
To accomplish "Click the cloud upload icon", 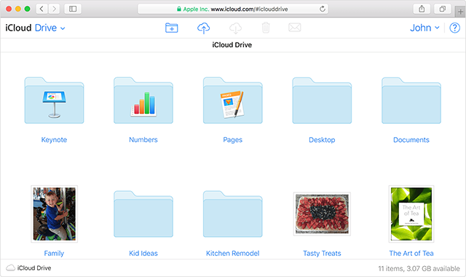I will (204, 28).
